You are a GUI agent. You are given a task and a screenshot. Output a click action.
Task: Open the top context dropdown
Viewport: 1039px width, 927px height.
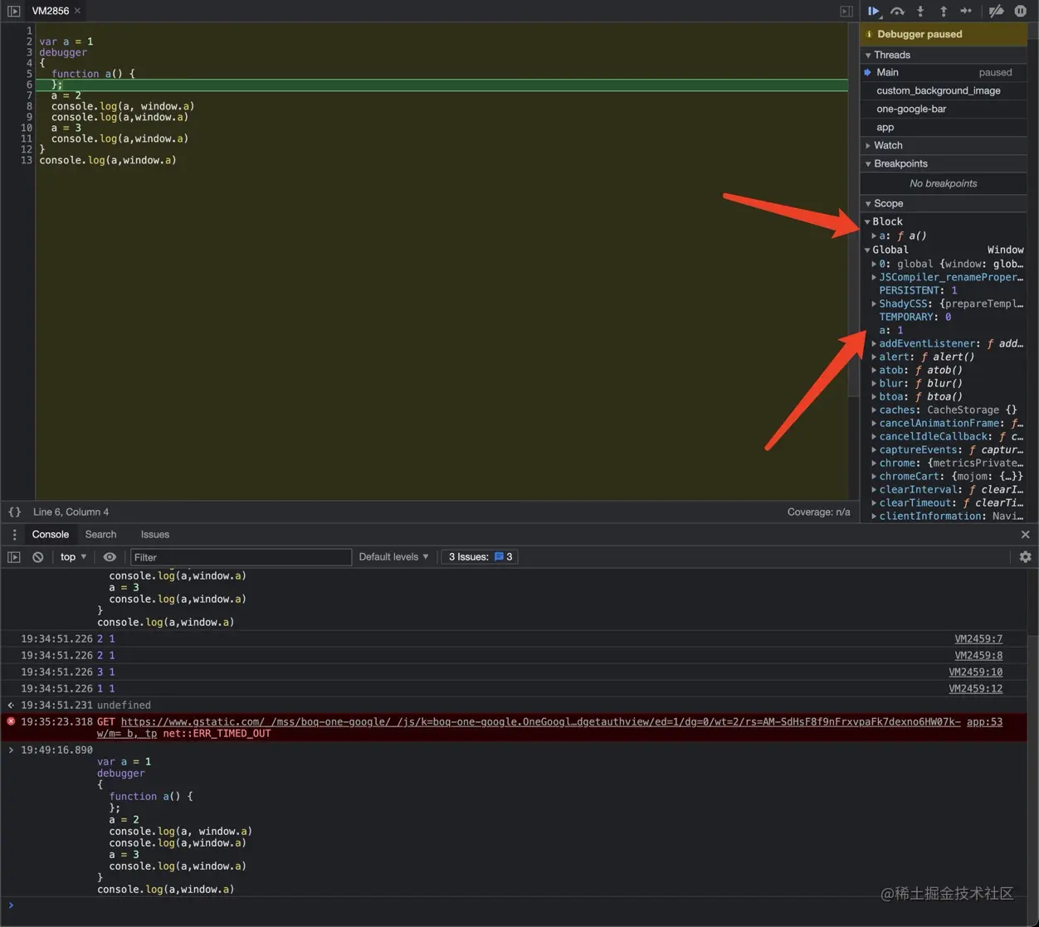(73, 557)
